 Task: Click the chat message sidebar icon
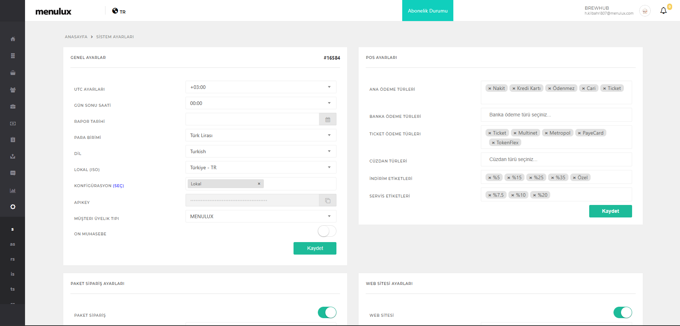click(x=13, y=173)
